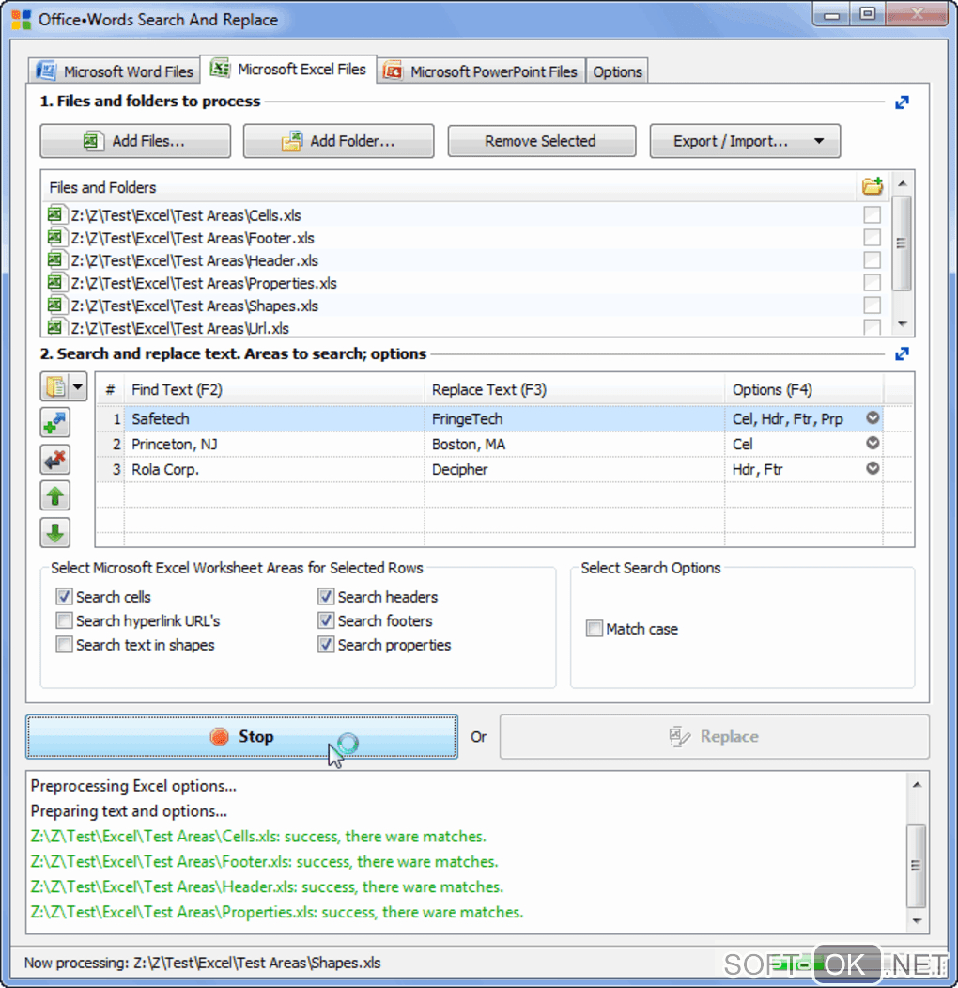Toggle the checkbox for Cells.xls file row
Viewport: 958px width, 988px height.
[872, 215]
